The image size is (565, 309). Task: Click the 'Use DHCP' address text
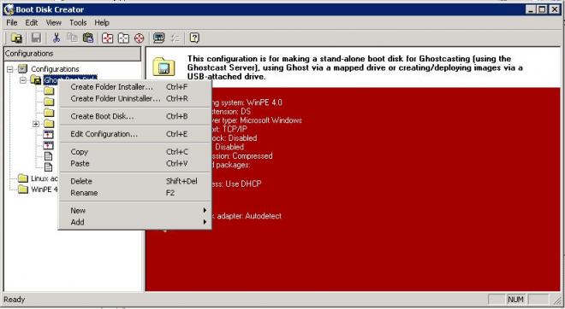click(x=243, y=184)
